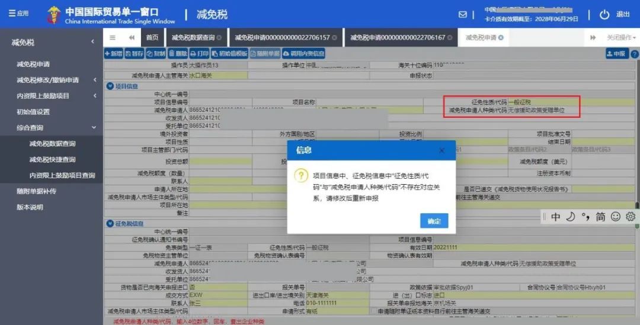Click 成交方式 field EXW
The width and height of the screenshot is (640, 325).
[218, 295]
